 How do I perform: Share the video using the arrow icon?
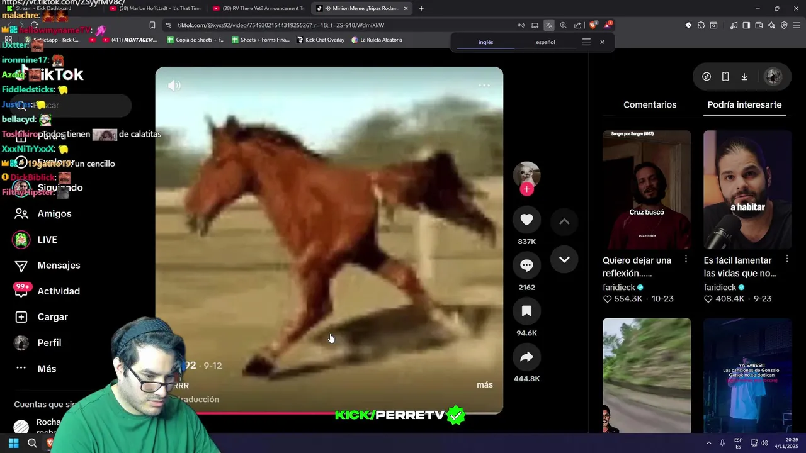coord(526,357)
